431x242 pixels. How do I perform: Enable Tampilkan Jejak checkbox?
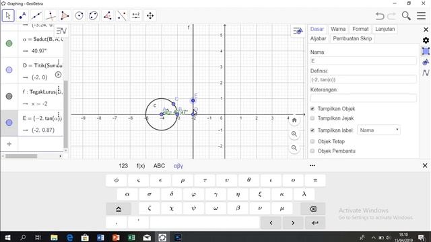click(x=312, y=118)
